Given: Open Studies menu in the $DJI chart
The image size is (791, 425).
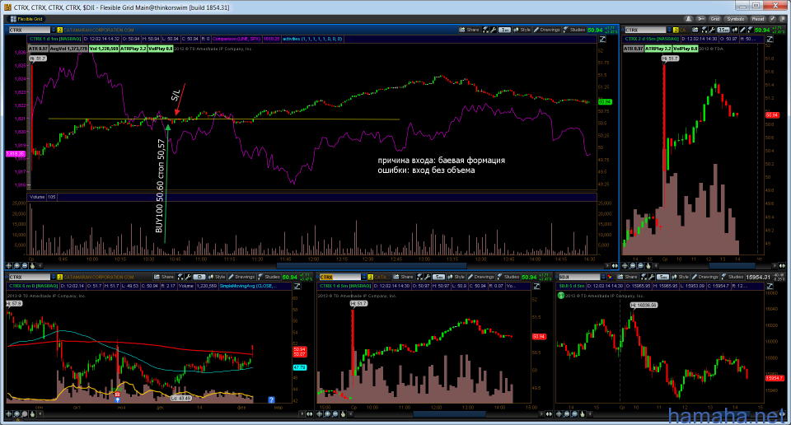Looking at the screenshot, I should click(732, 277).
